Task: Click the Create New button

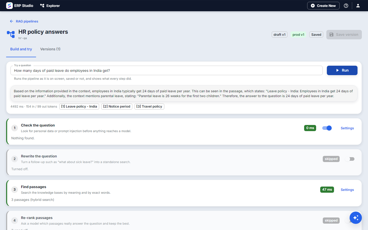Action: pos(323,6)
